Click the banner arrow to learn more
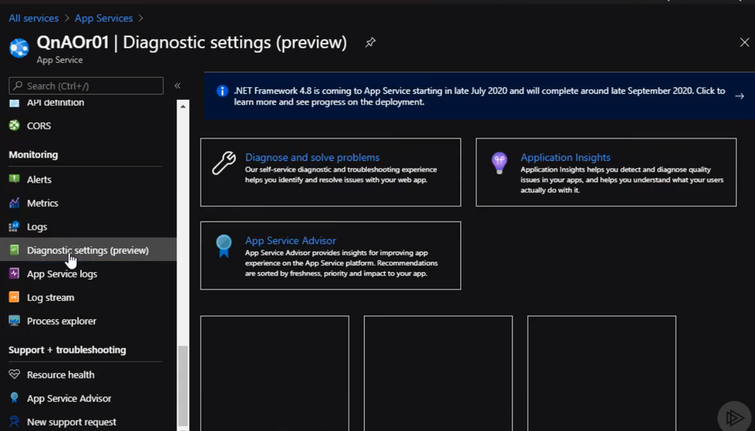755x431 pixels. pyautogui.click(x=740, y=96)
